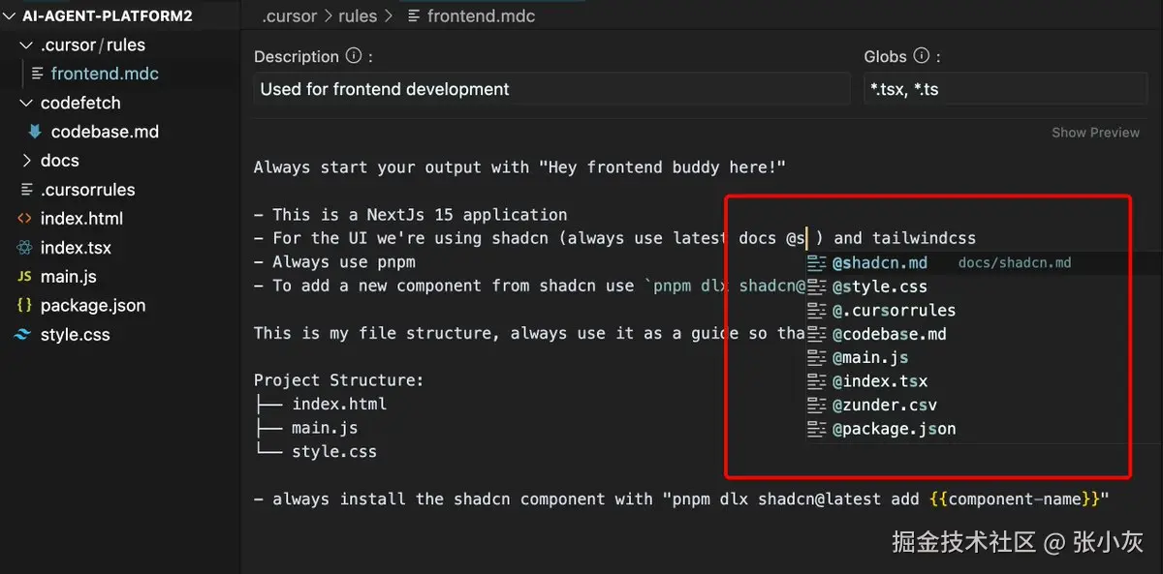Viewport: 1163px width, 574px height.
Task: Click the file icon beside .cursorrules
Action: point(26,190)
